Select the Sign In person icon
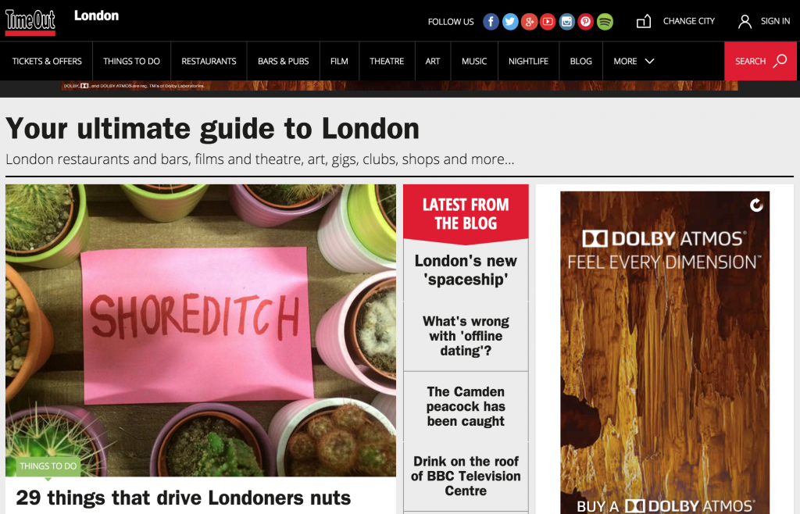Image resolution: width=800 pixels, height=514 pixels. click(x=745, y=21)
